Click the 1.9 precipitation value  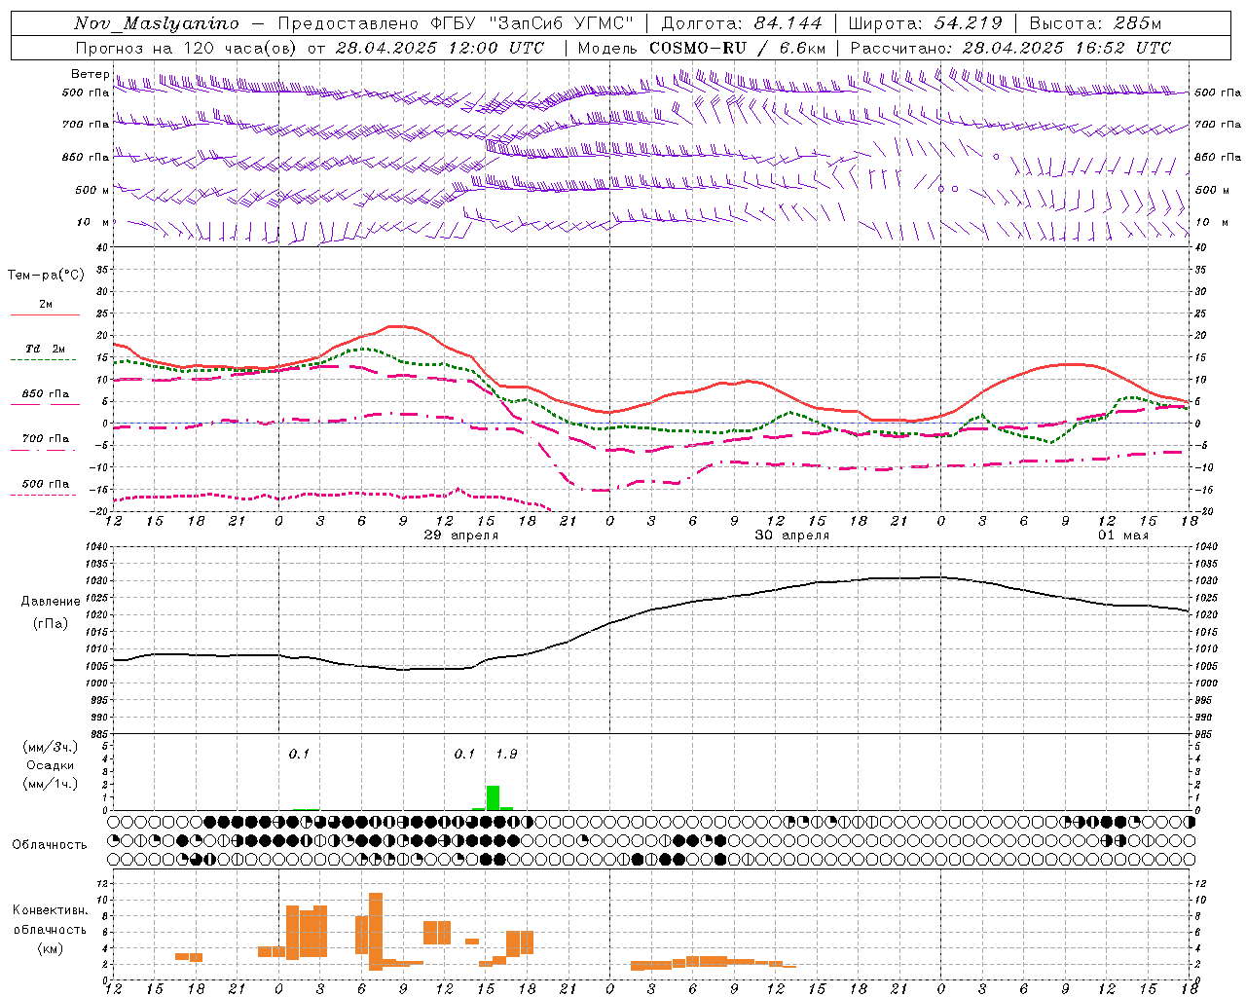point(506,754)
